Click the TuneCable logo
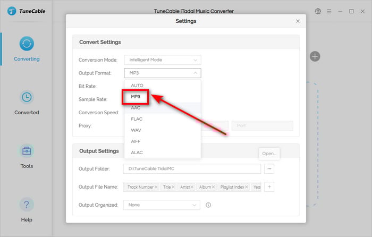Image resolution: width=372 pixels, height=237 pixels. [26, 11]
